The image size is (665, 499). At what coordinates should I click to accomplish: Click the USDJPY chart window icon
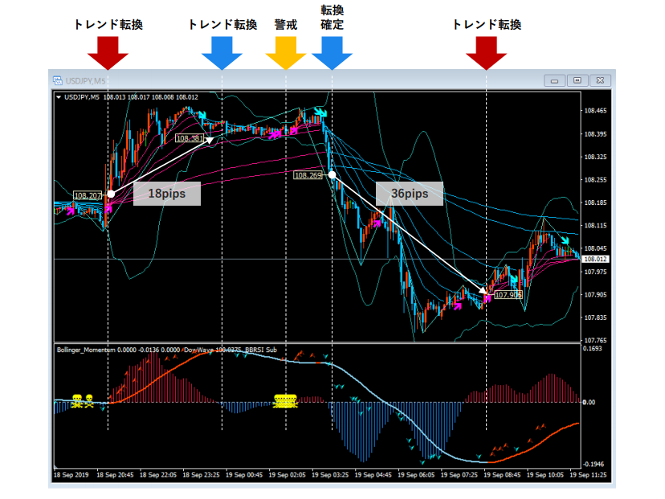point(58,80)
